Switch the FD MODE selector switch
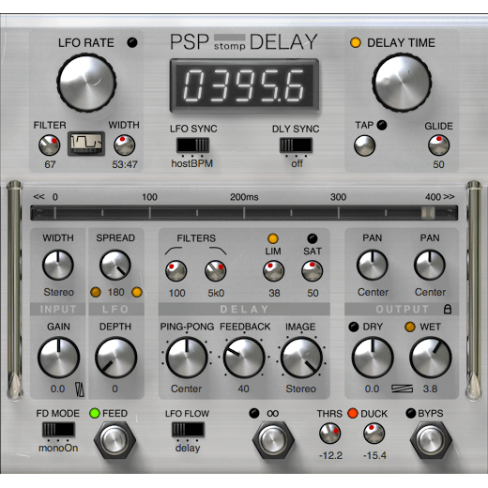488x488 pixels. pos(58,430)
